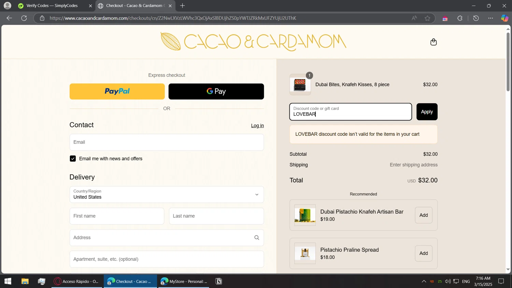The width and height of the screenshot is (512, 288).
Task: Open Windows Start menu
Action: [x=8, y=282]
